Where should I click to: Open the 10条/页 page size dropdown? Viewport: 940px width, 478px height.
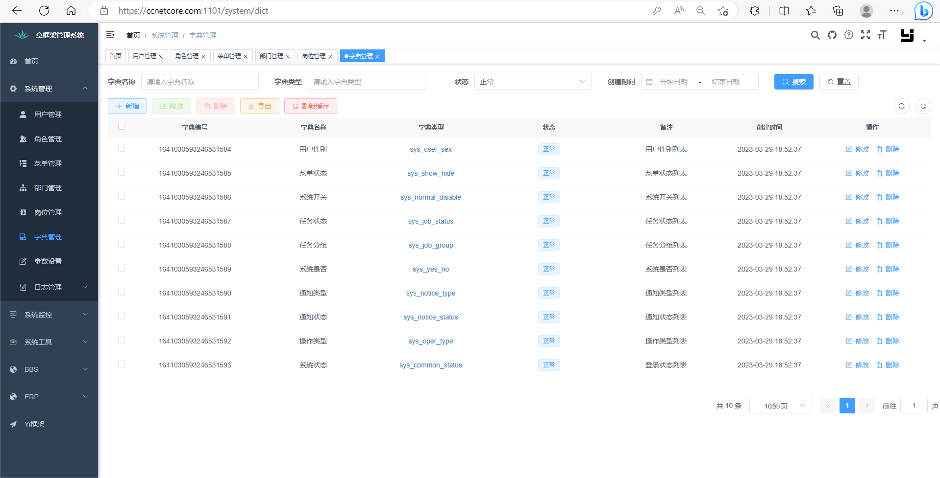(780, 405)
